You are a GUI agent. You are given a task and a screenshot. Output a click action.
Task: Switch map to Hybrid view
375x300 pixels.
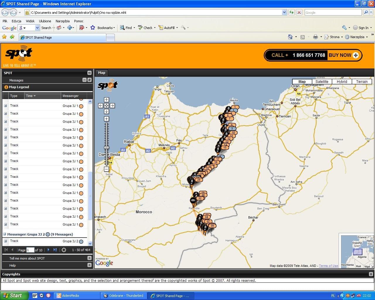pyautogui.click(x=342, y=82)
